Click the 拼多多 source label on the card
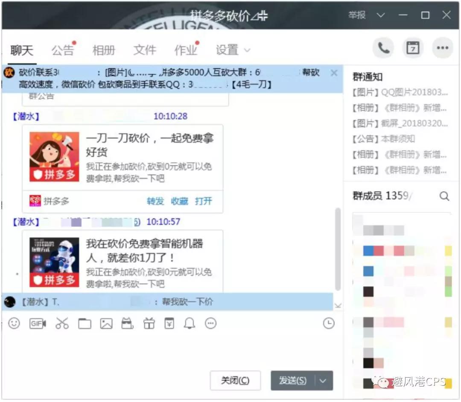 [56, 201]
